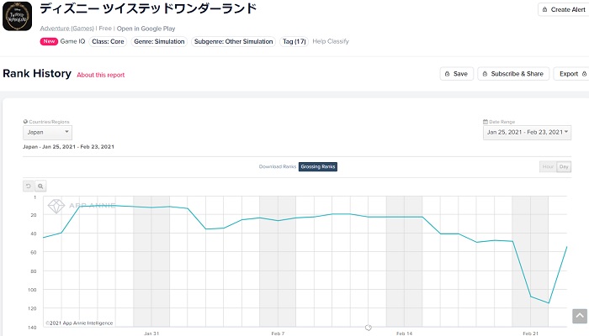Select the Genre: Simulation tag
The width and height of the screenshot is (589, 336).
(159, 42)
